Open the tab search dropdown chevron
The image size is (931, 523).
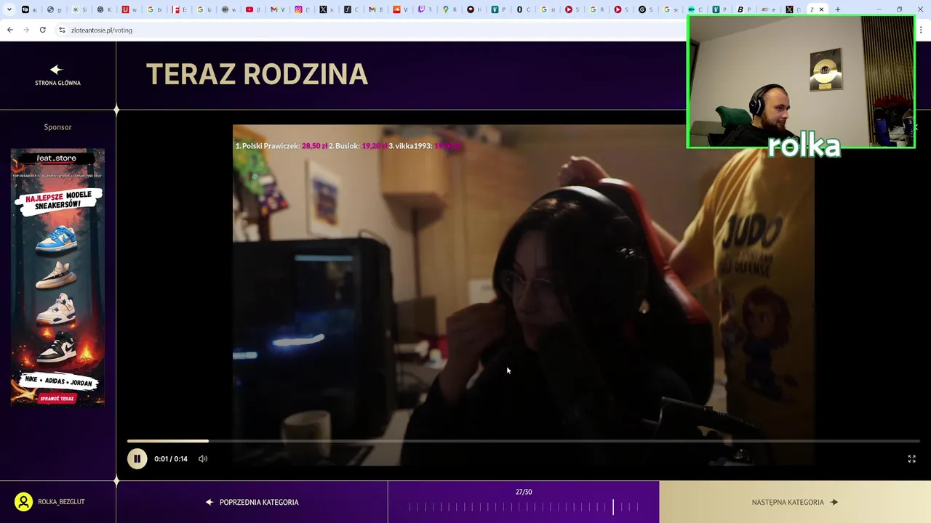click(x=9, y=9)
